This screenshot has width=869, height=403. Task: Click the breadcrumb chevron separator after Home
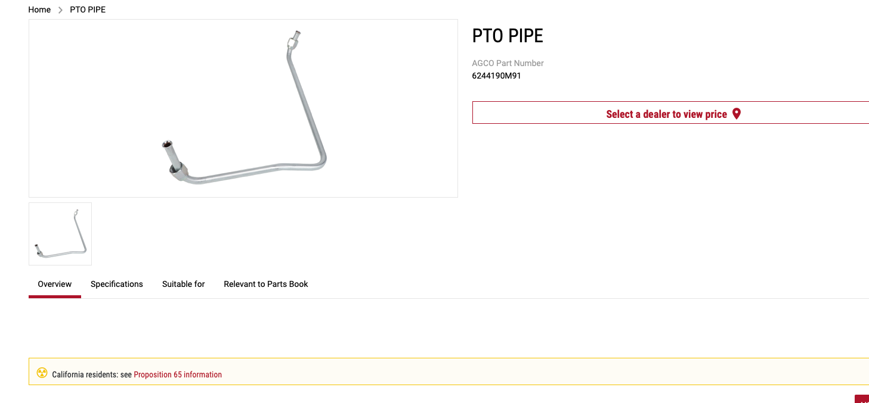tap(60, 10)
